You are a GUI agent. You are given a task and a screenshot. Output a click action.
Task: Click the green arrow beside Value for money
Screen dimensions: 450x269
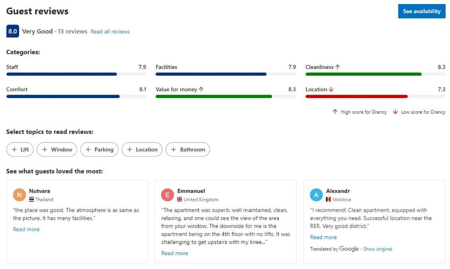[201, 89]
